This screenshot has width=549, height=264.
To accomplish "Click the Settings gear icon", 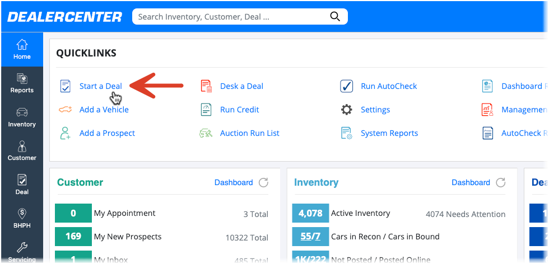I will (x=347, y=110).
